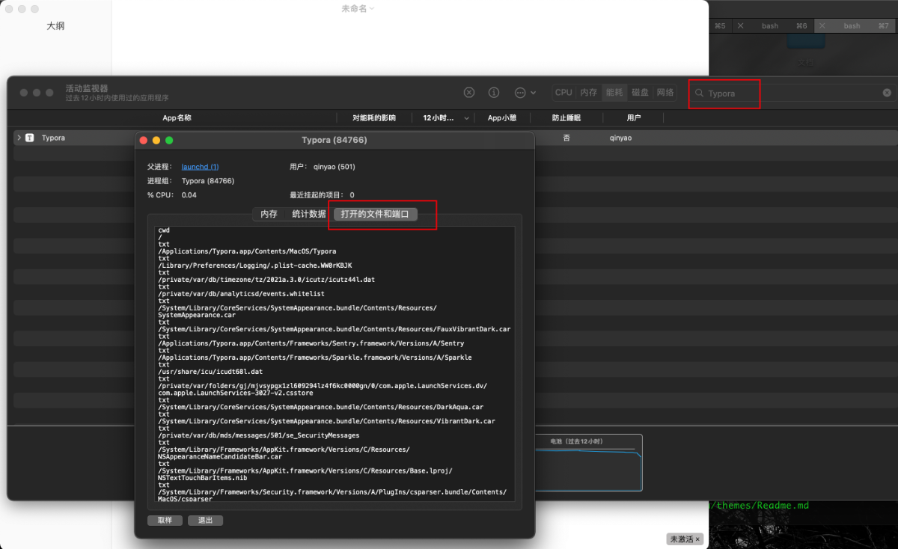
Task: Zoom the Typora (84766) inspector window
Action: 169,140
